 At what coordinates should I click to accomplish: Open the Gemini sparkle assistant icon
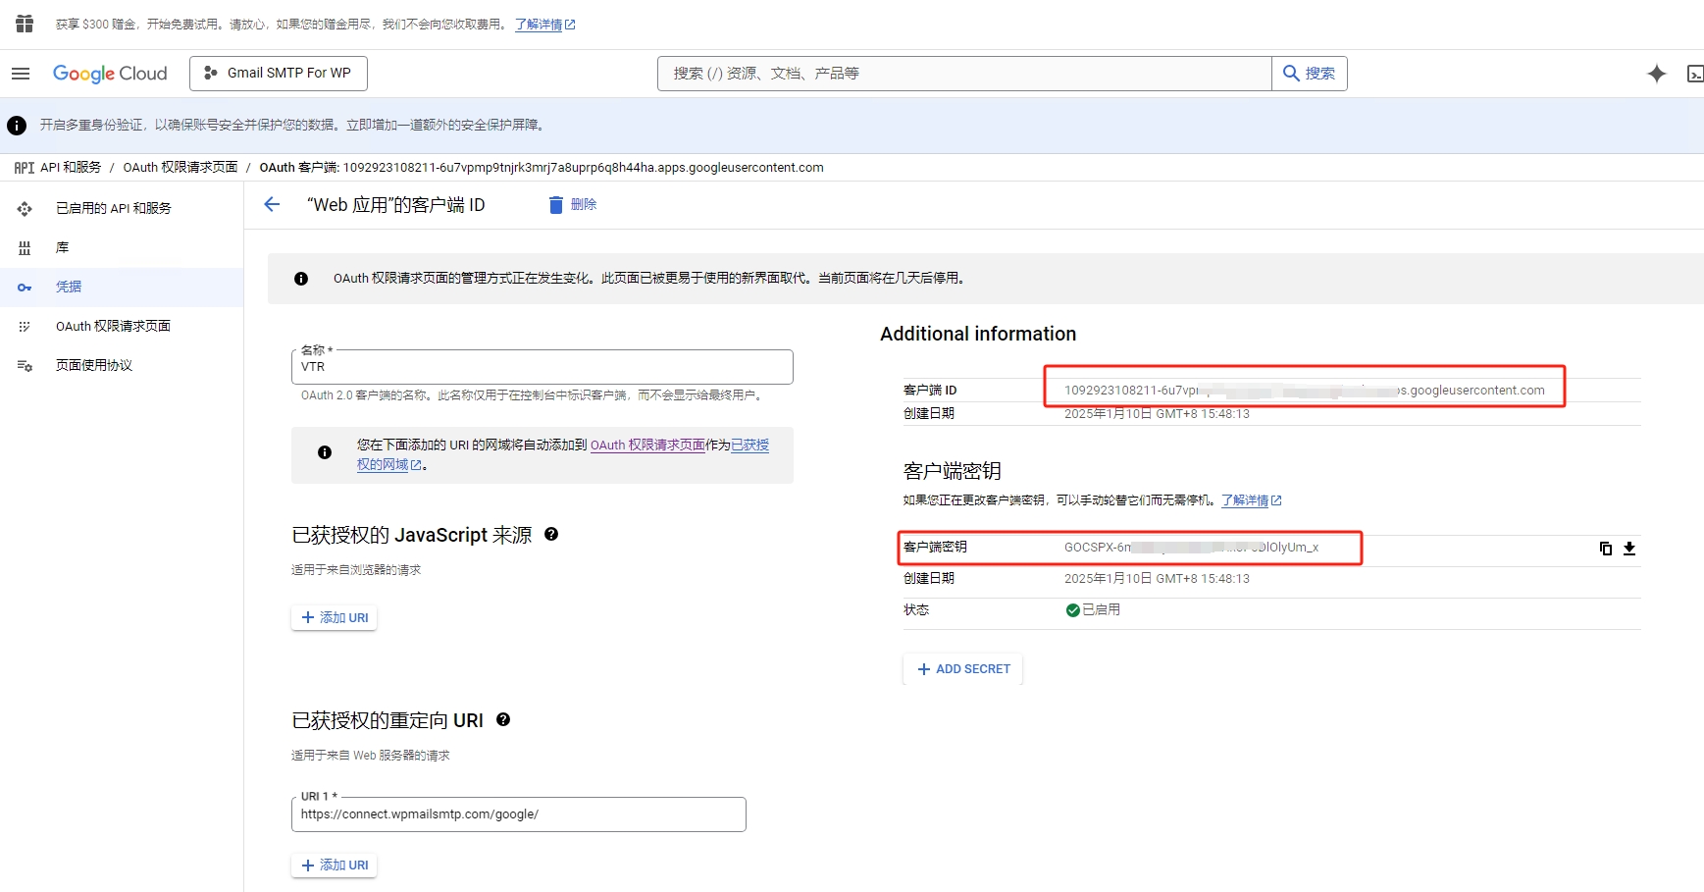coord(1657,74)
